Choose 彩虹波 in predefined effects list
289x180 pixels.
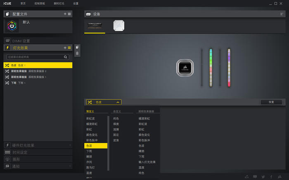(90, 118)
